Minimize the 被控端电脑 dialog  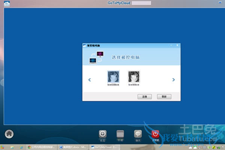(171, 45)
